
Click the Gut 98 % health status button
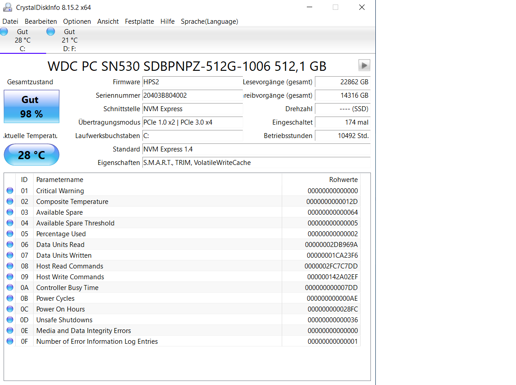pyautogui.click(x=32, y=106)
